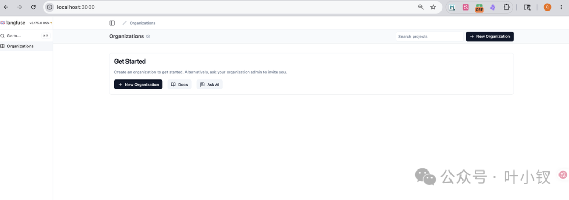Image resolution: width=569 pixels, height=200 pixels.
Task: Open the orange Q profile avatar
Action: coord(547,7)
